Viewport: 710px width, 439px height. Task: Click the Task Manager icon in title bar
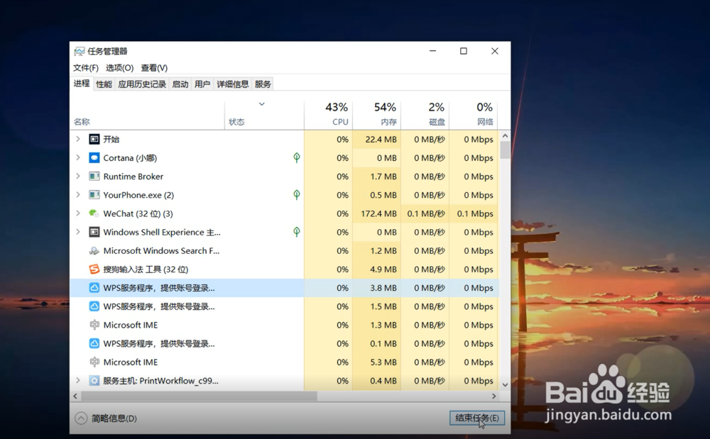78,50
